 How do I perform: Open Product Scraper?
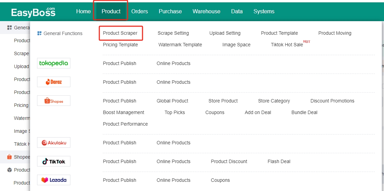pos(120,33)
